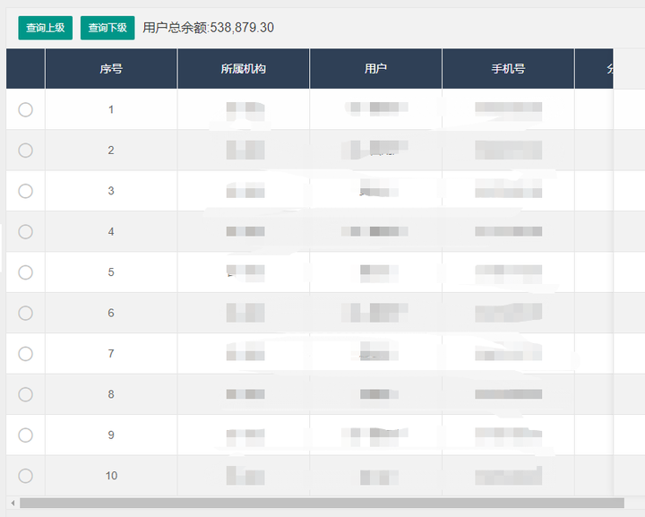
Task: Click the sequence number 3 cell
Action: [111, 191]
